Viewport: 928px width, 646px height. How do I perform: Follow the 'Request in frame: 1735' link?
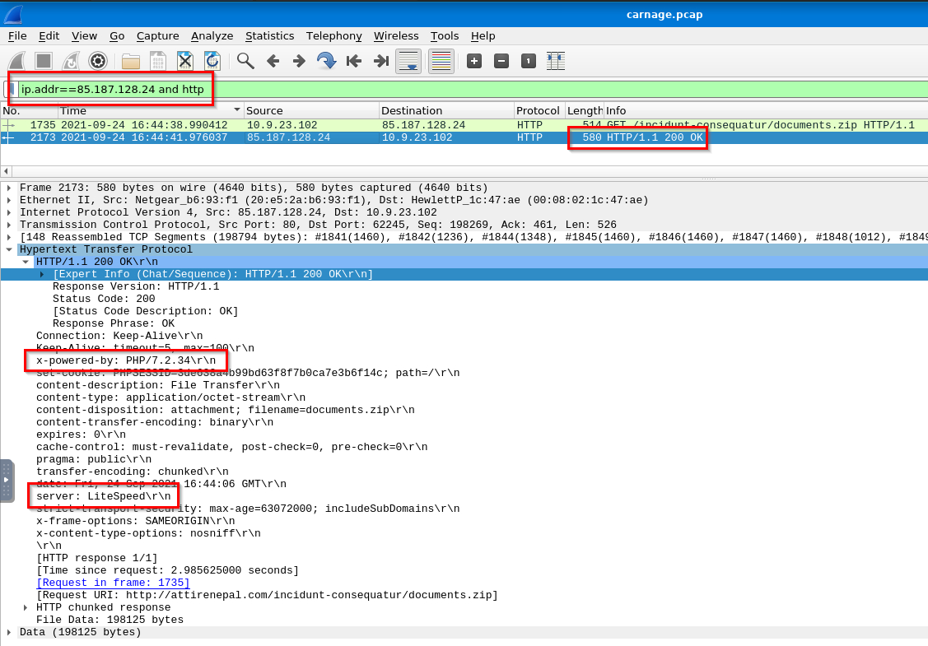click(113, 583)
